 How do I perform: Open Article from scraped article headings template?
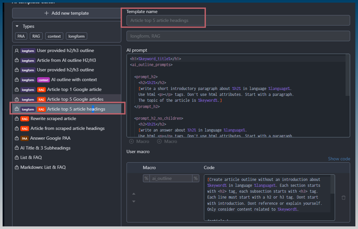(67, 129)
